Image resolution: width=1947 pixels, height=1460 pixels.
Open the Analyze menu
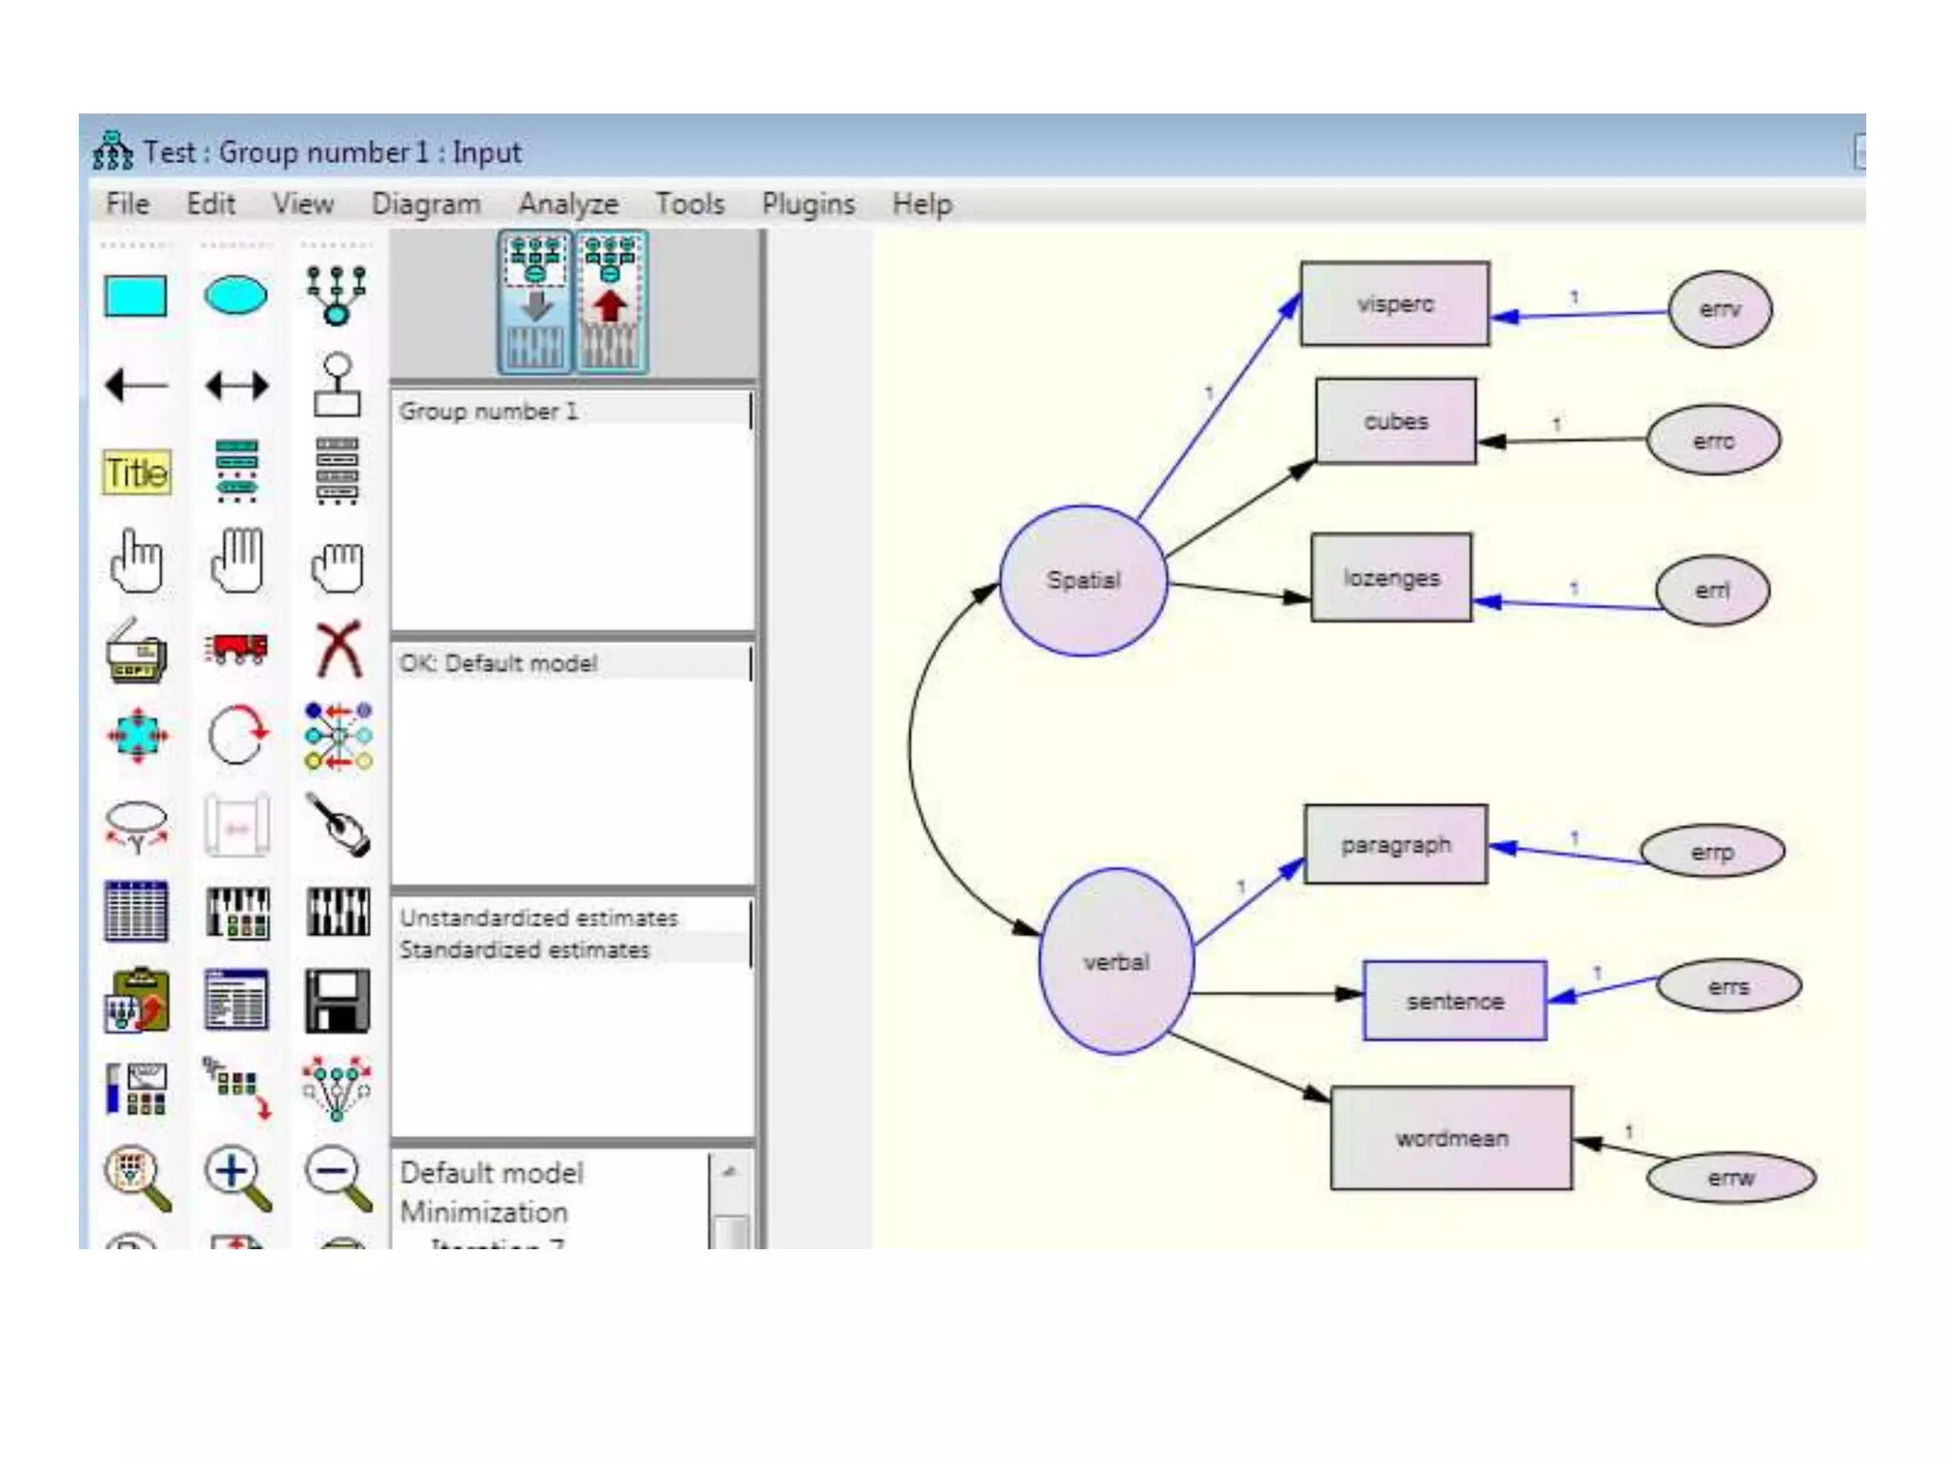[568, 204]
